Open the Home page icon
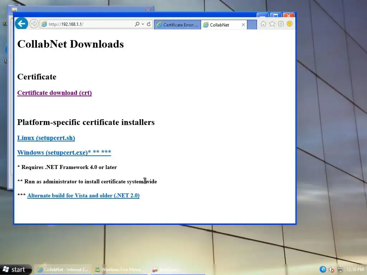Screen dimensions: 367x275 pos(263,24)
